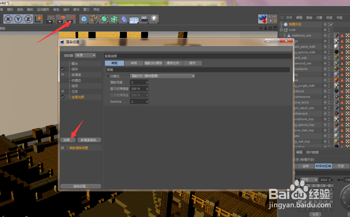350x217 pixels.
Task: Open the floor environment icon
Action: 134,19
